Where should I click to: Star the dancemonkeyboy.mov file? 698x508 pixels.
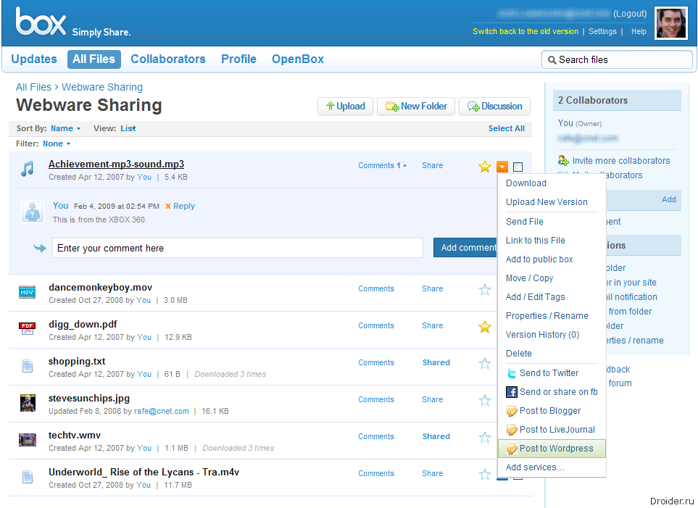point(485,290)
